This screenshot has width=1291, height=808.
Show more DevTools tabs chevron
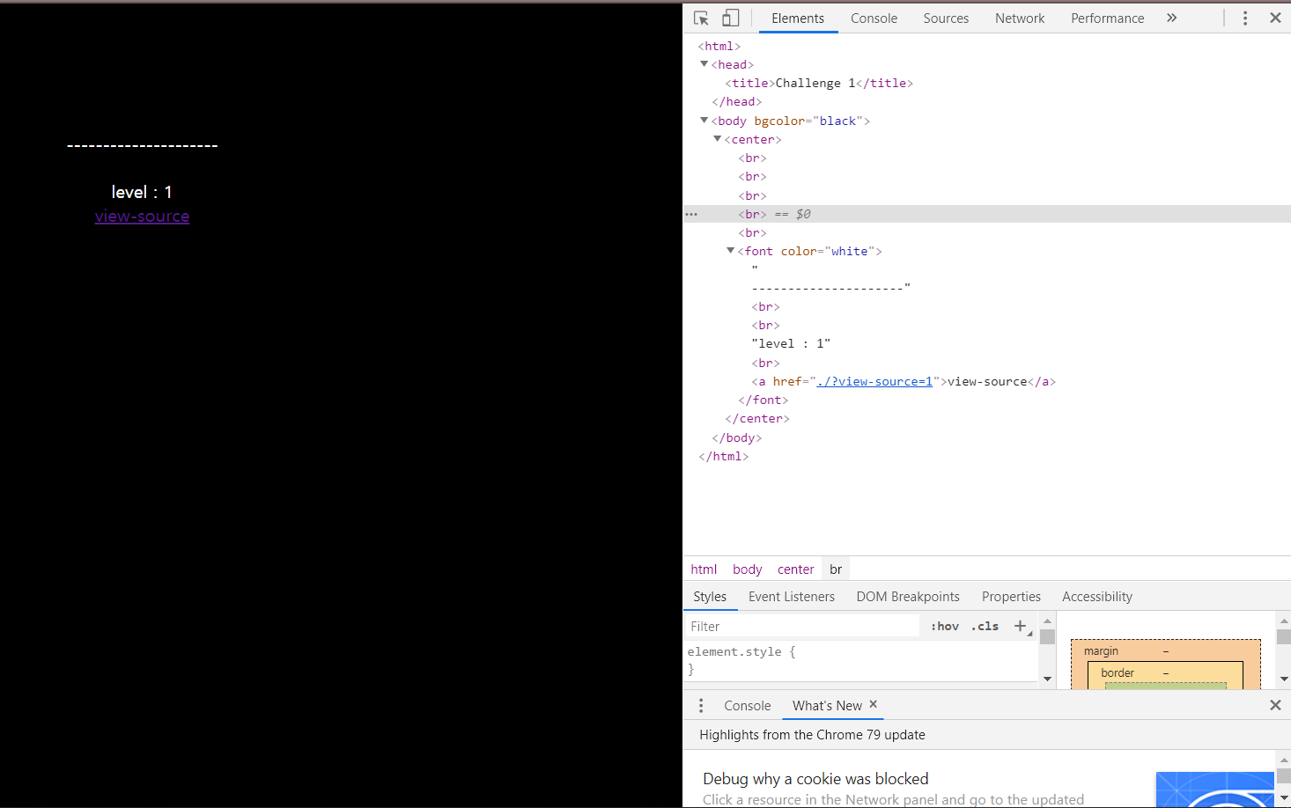click(1171, 18)
